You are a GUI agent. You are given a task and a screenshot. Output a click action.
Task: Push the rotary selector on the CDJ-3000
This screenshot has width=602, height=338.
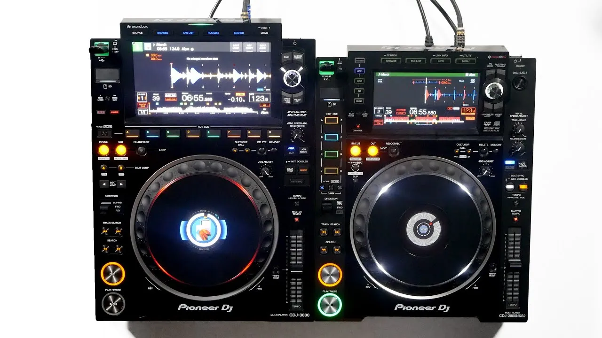coord(292,77)
